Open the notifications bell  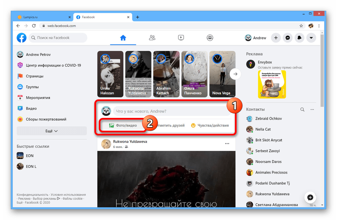tap(299, 38)
